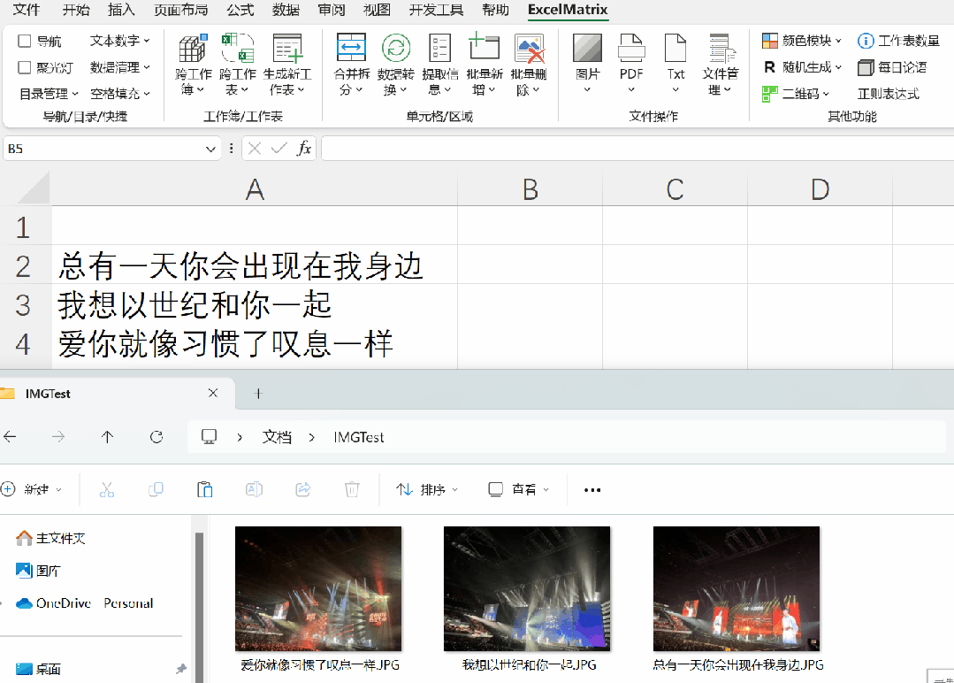Open the 合并拆分 merge-split tool
Viewport: 954px width, 683px height.
point(351,65)
